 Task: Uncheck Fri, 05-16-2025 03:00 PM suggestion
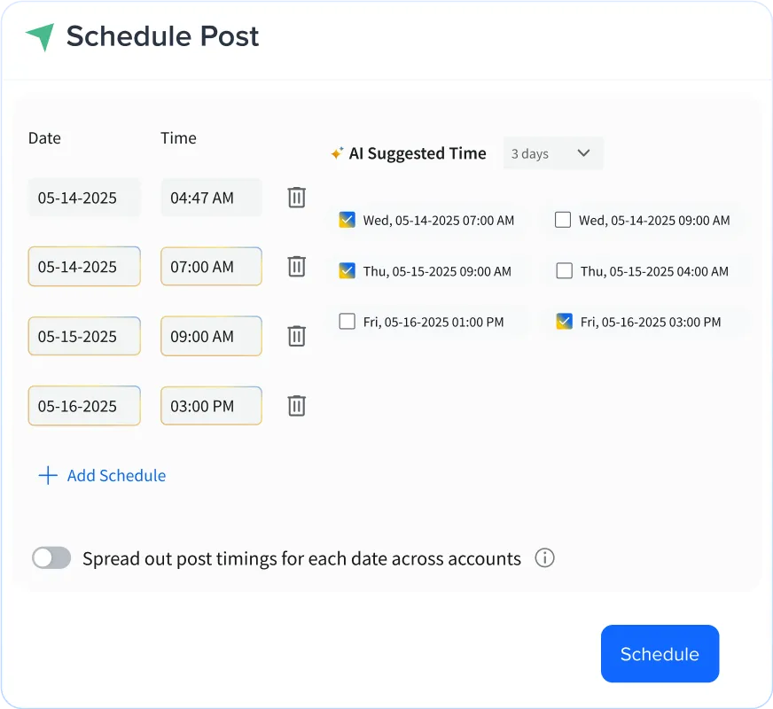pyautogui.click(x=564, y=322)
